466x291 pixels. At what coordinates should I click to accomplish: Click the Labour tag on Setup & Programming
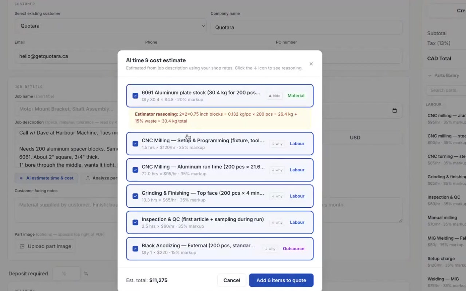[x=297, y=144]
